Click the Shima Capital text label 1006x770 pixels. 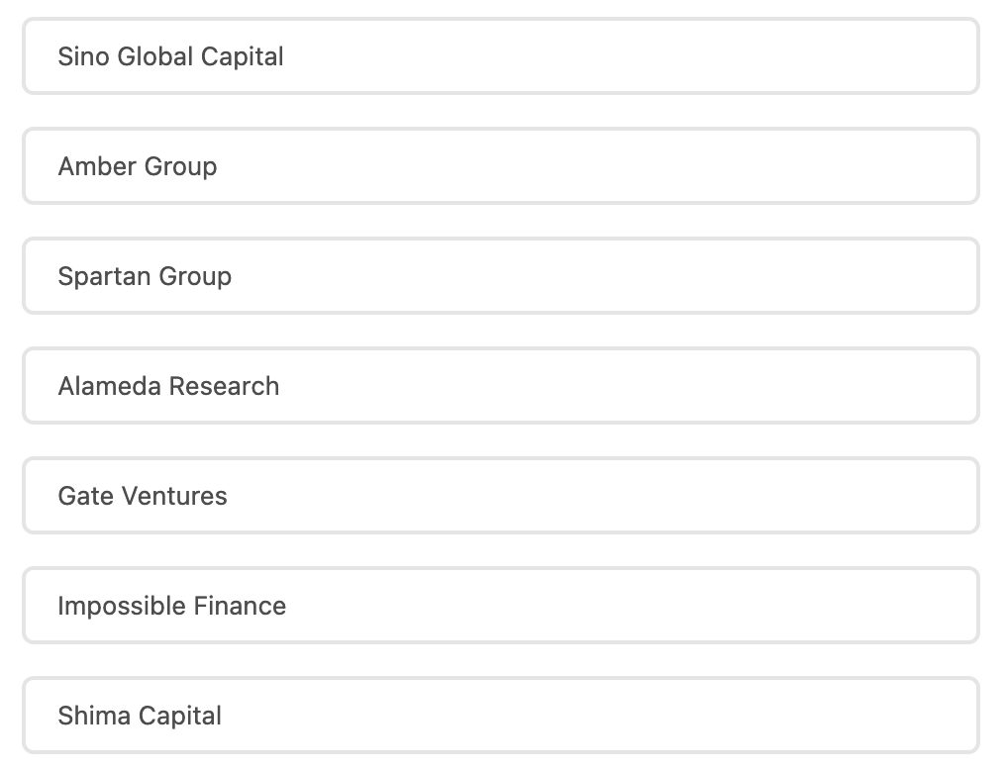click(140, 716)
